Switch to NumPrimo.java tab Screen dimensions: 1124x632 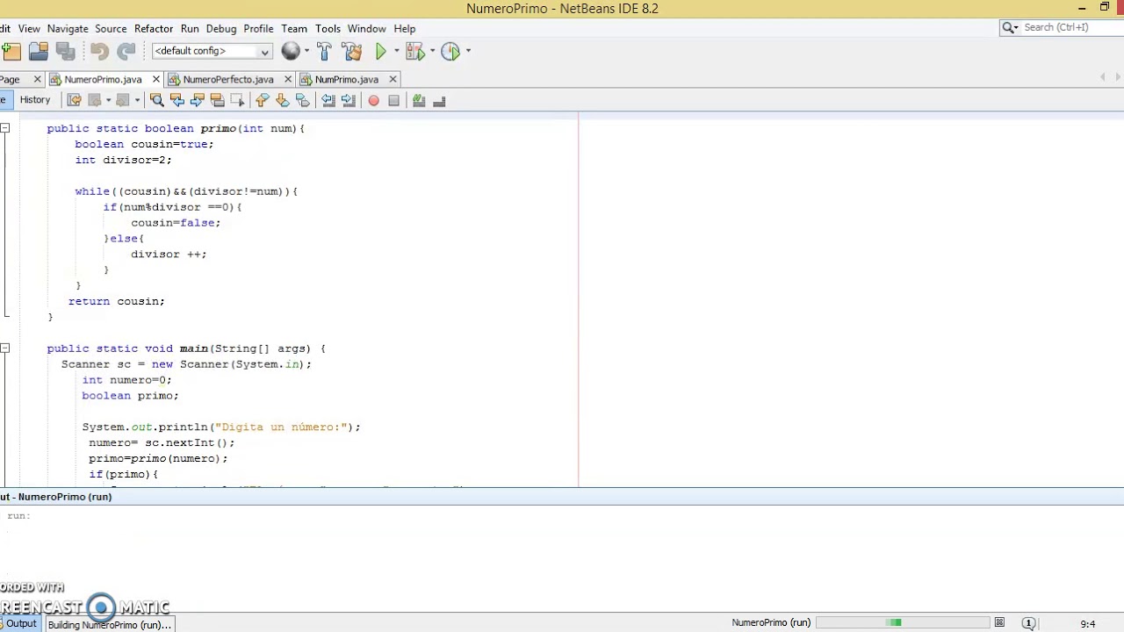point(346,79)
